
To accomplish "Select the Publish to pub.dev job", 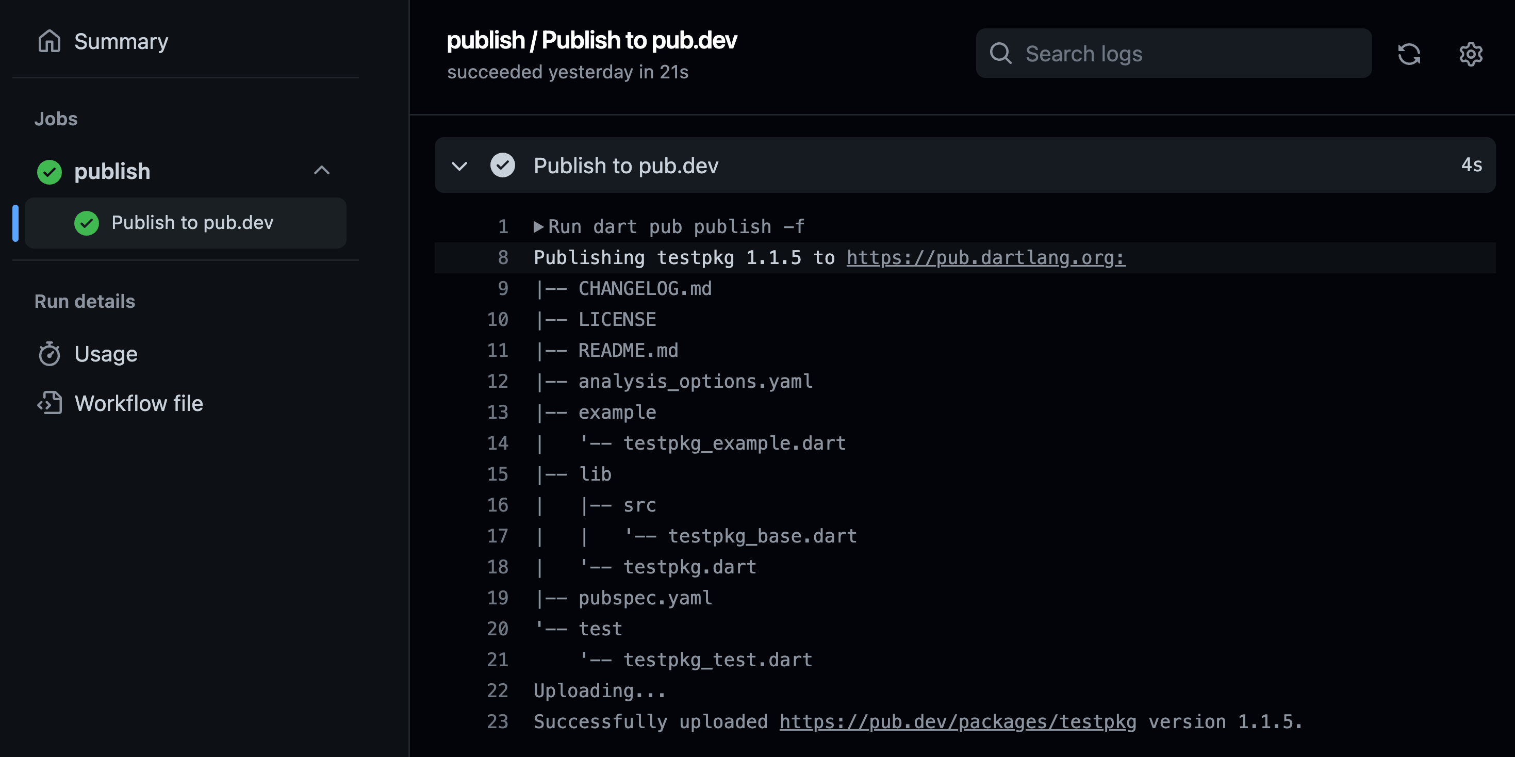I will [x=192, y=222].
